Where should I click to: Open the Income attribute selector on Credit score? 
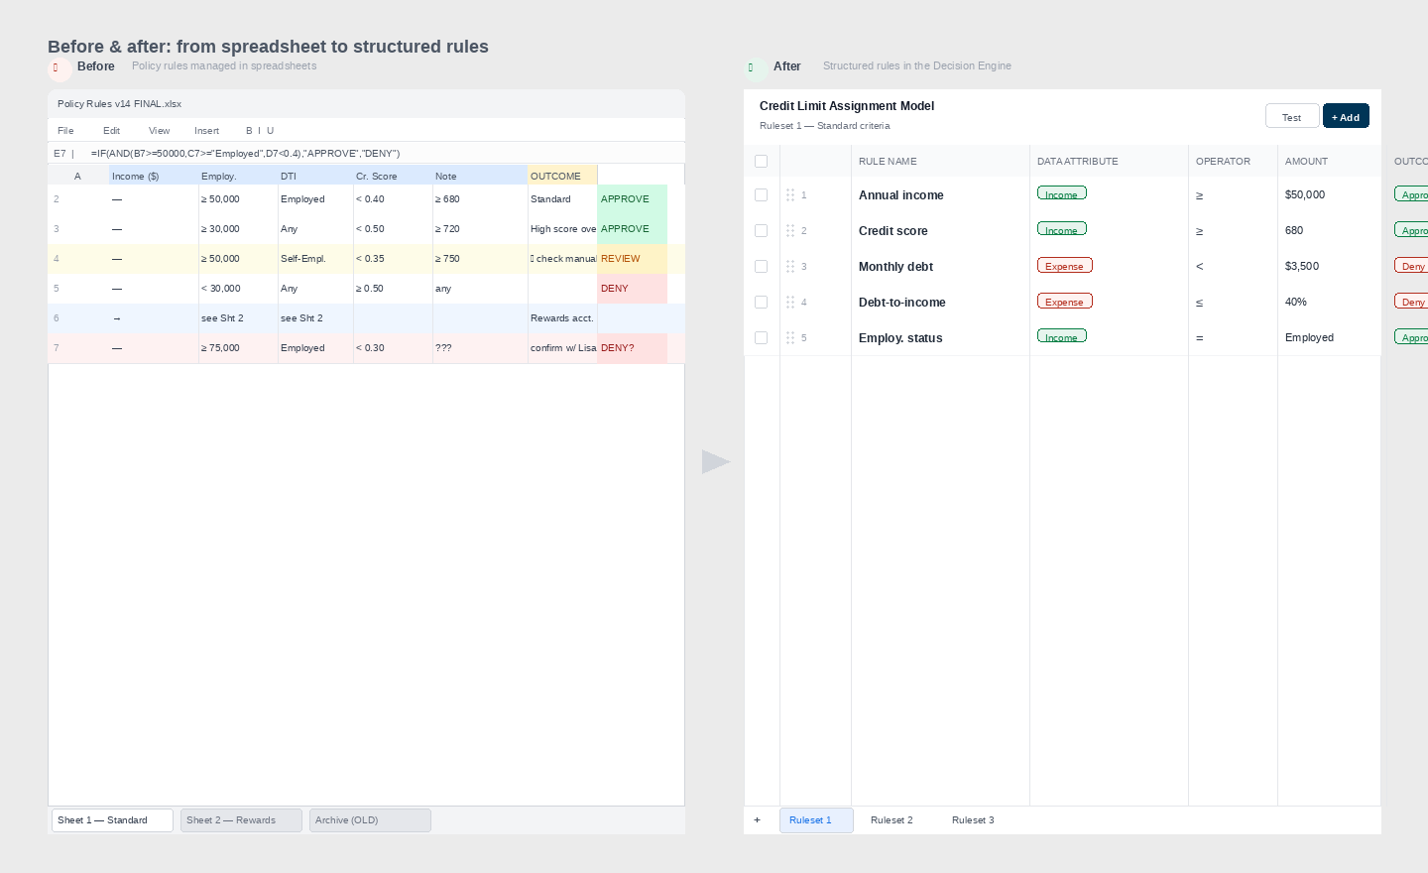click(1061, 229)
